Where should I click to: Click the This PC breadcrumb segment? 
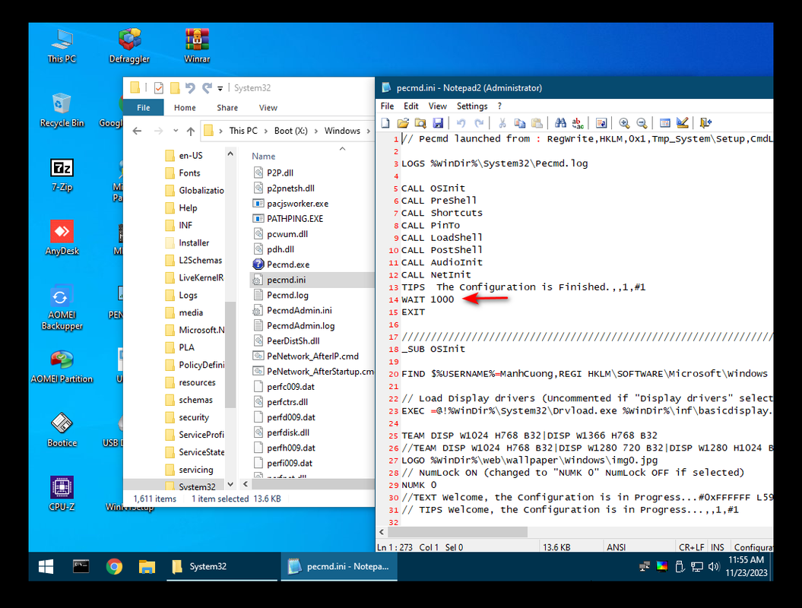[243, 131]
